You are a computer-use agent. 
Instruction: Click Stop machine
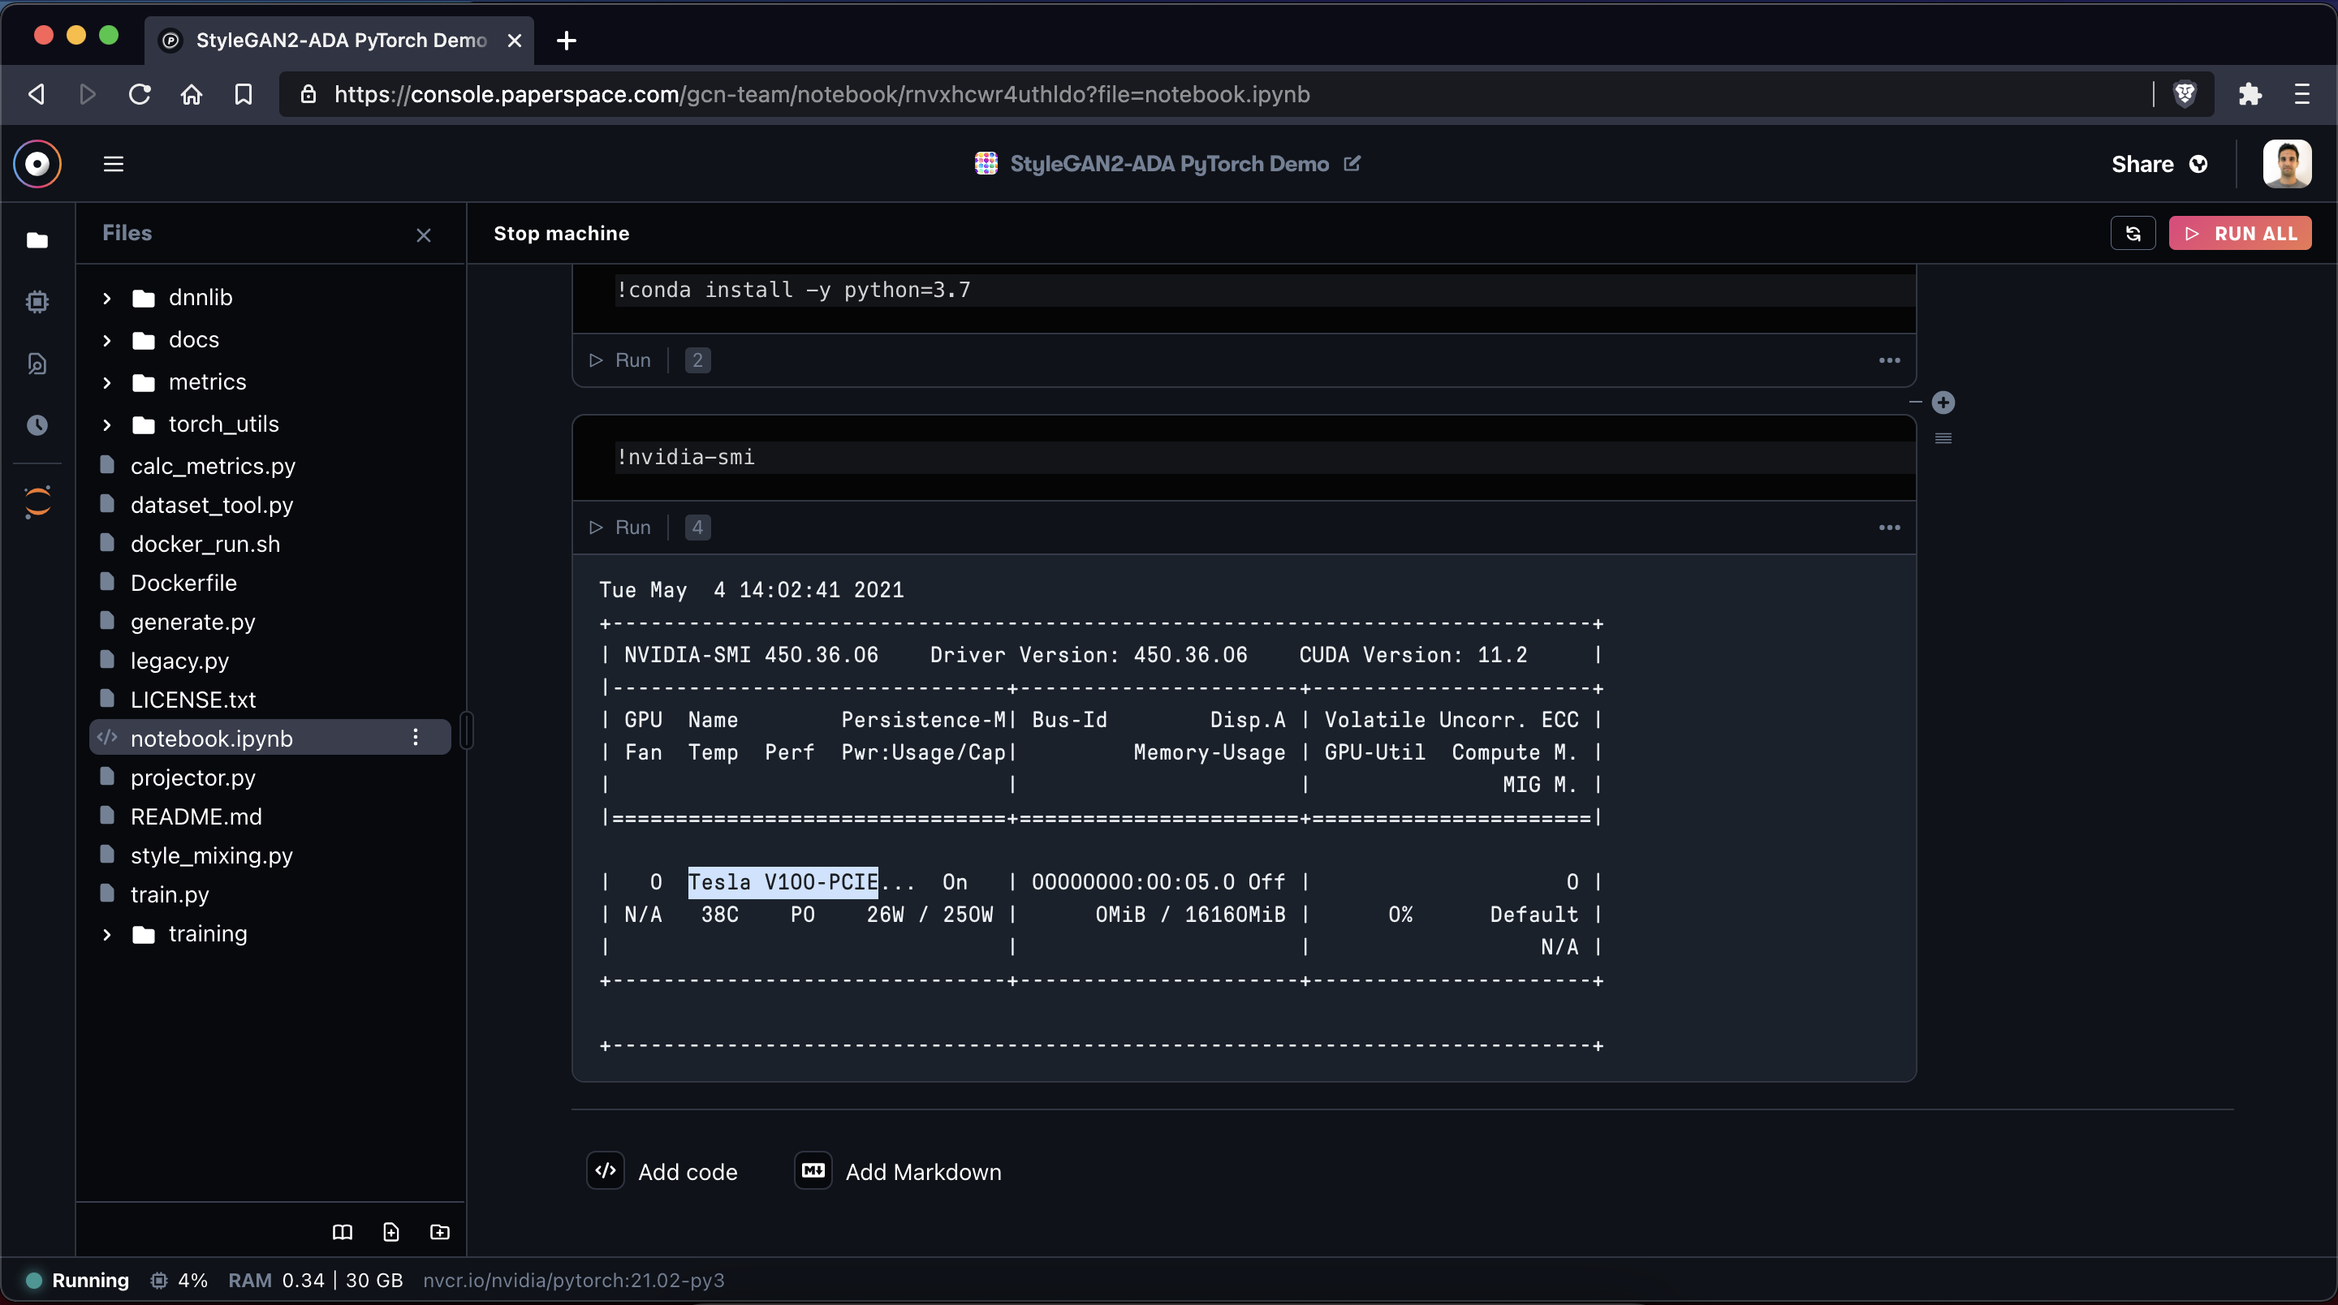(562, 233)
